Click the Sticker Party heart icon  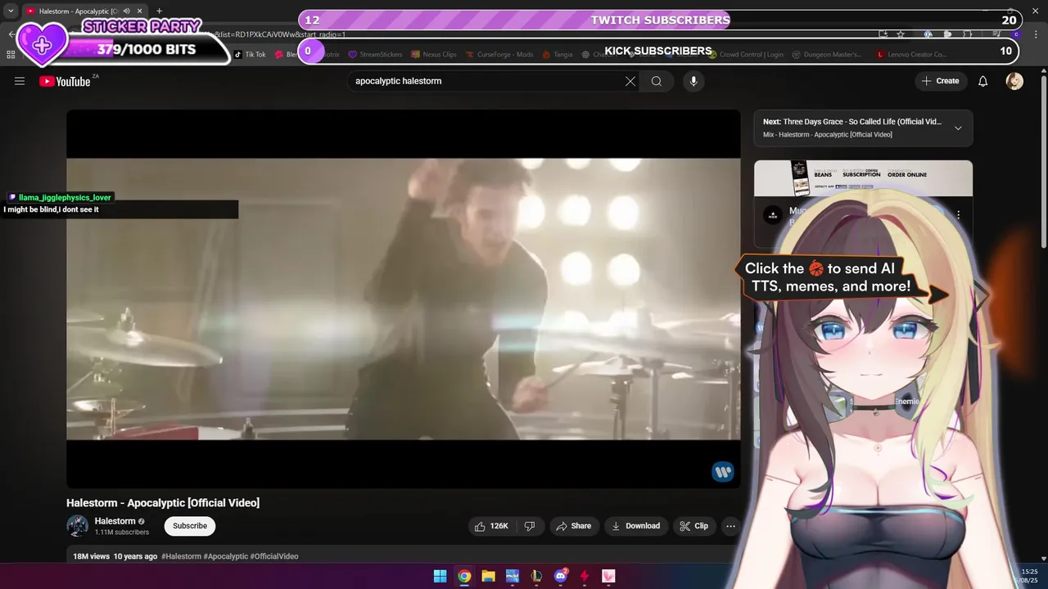tap(43, 44)
